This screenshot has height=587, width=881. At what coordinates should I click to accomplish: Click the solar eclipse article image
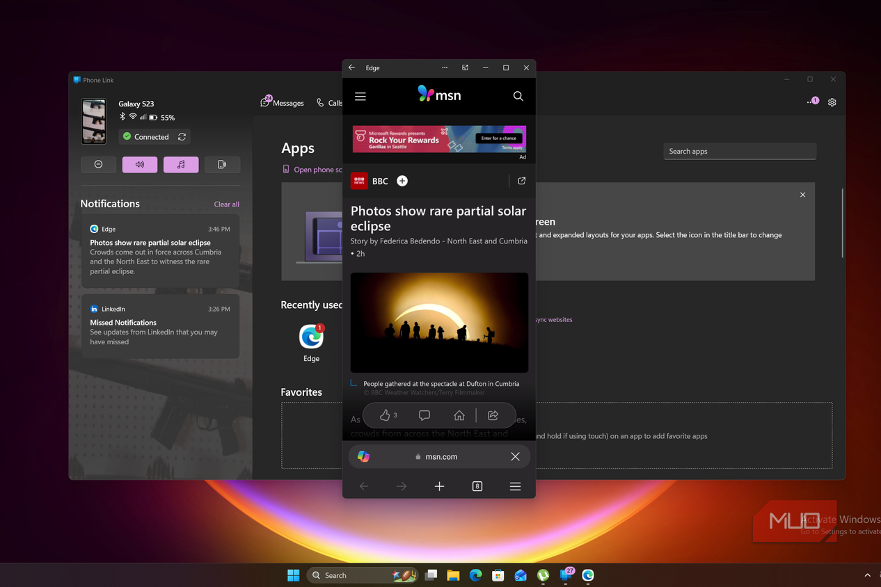(439, 323)
